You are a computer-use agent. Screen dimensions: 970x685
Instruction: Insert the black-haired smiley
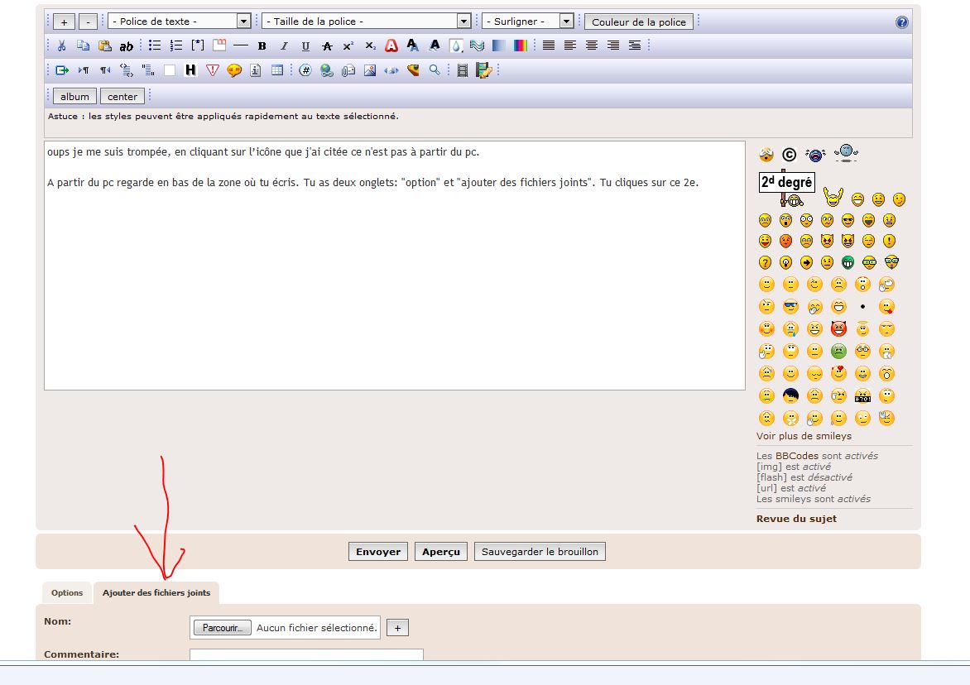(x=790, y=395)
